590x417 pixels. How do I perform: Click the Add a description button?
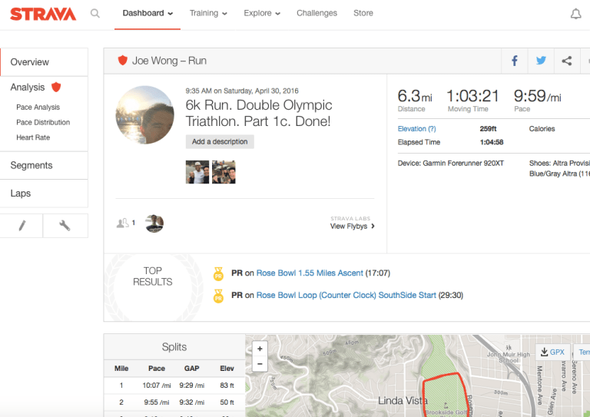(220, 142)
